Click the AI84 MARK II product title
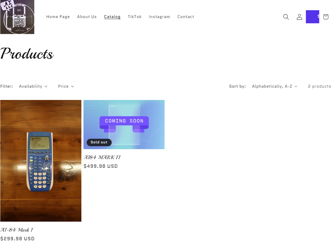The width and height of the screenshot is (331, 241). 102,158
